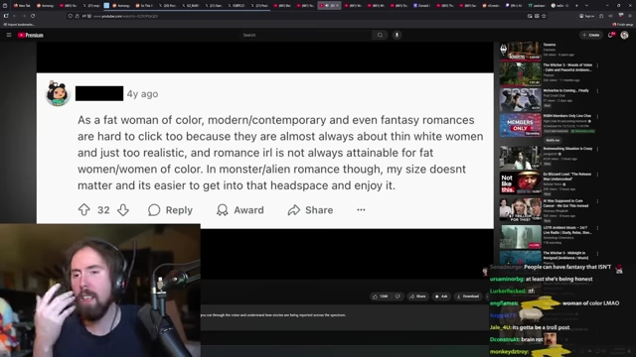Click Reply under the comment
This screenshot has width=636, height=357.
170,209
